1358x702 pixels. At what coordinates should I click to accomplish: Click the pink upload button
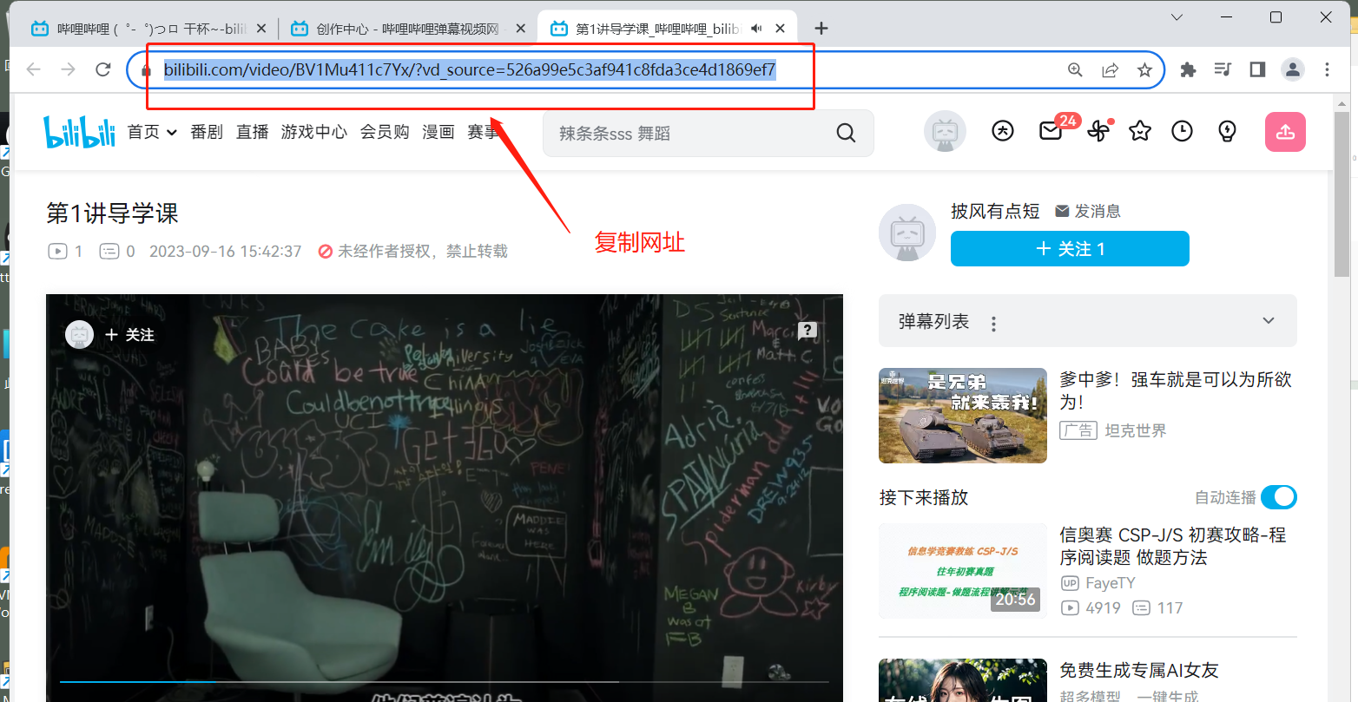(x=1285, y=132)
